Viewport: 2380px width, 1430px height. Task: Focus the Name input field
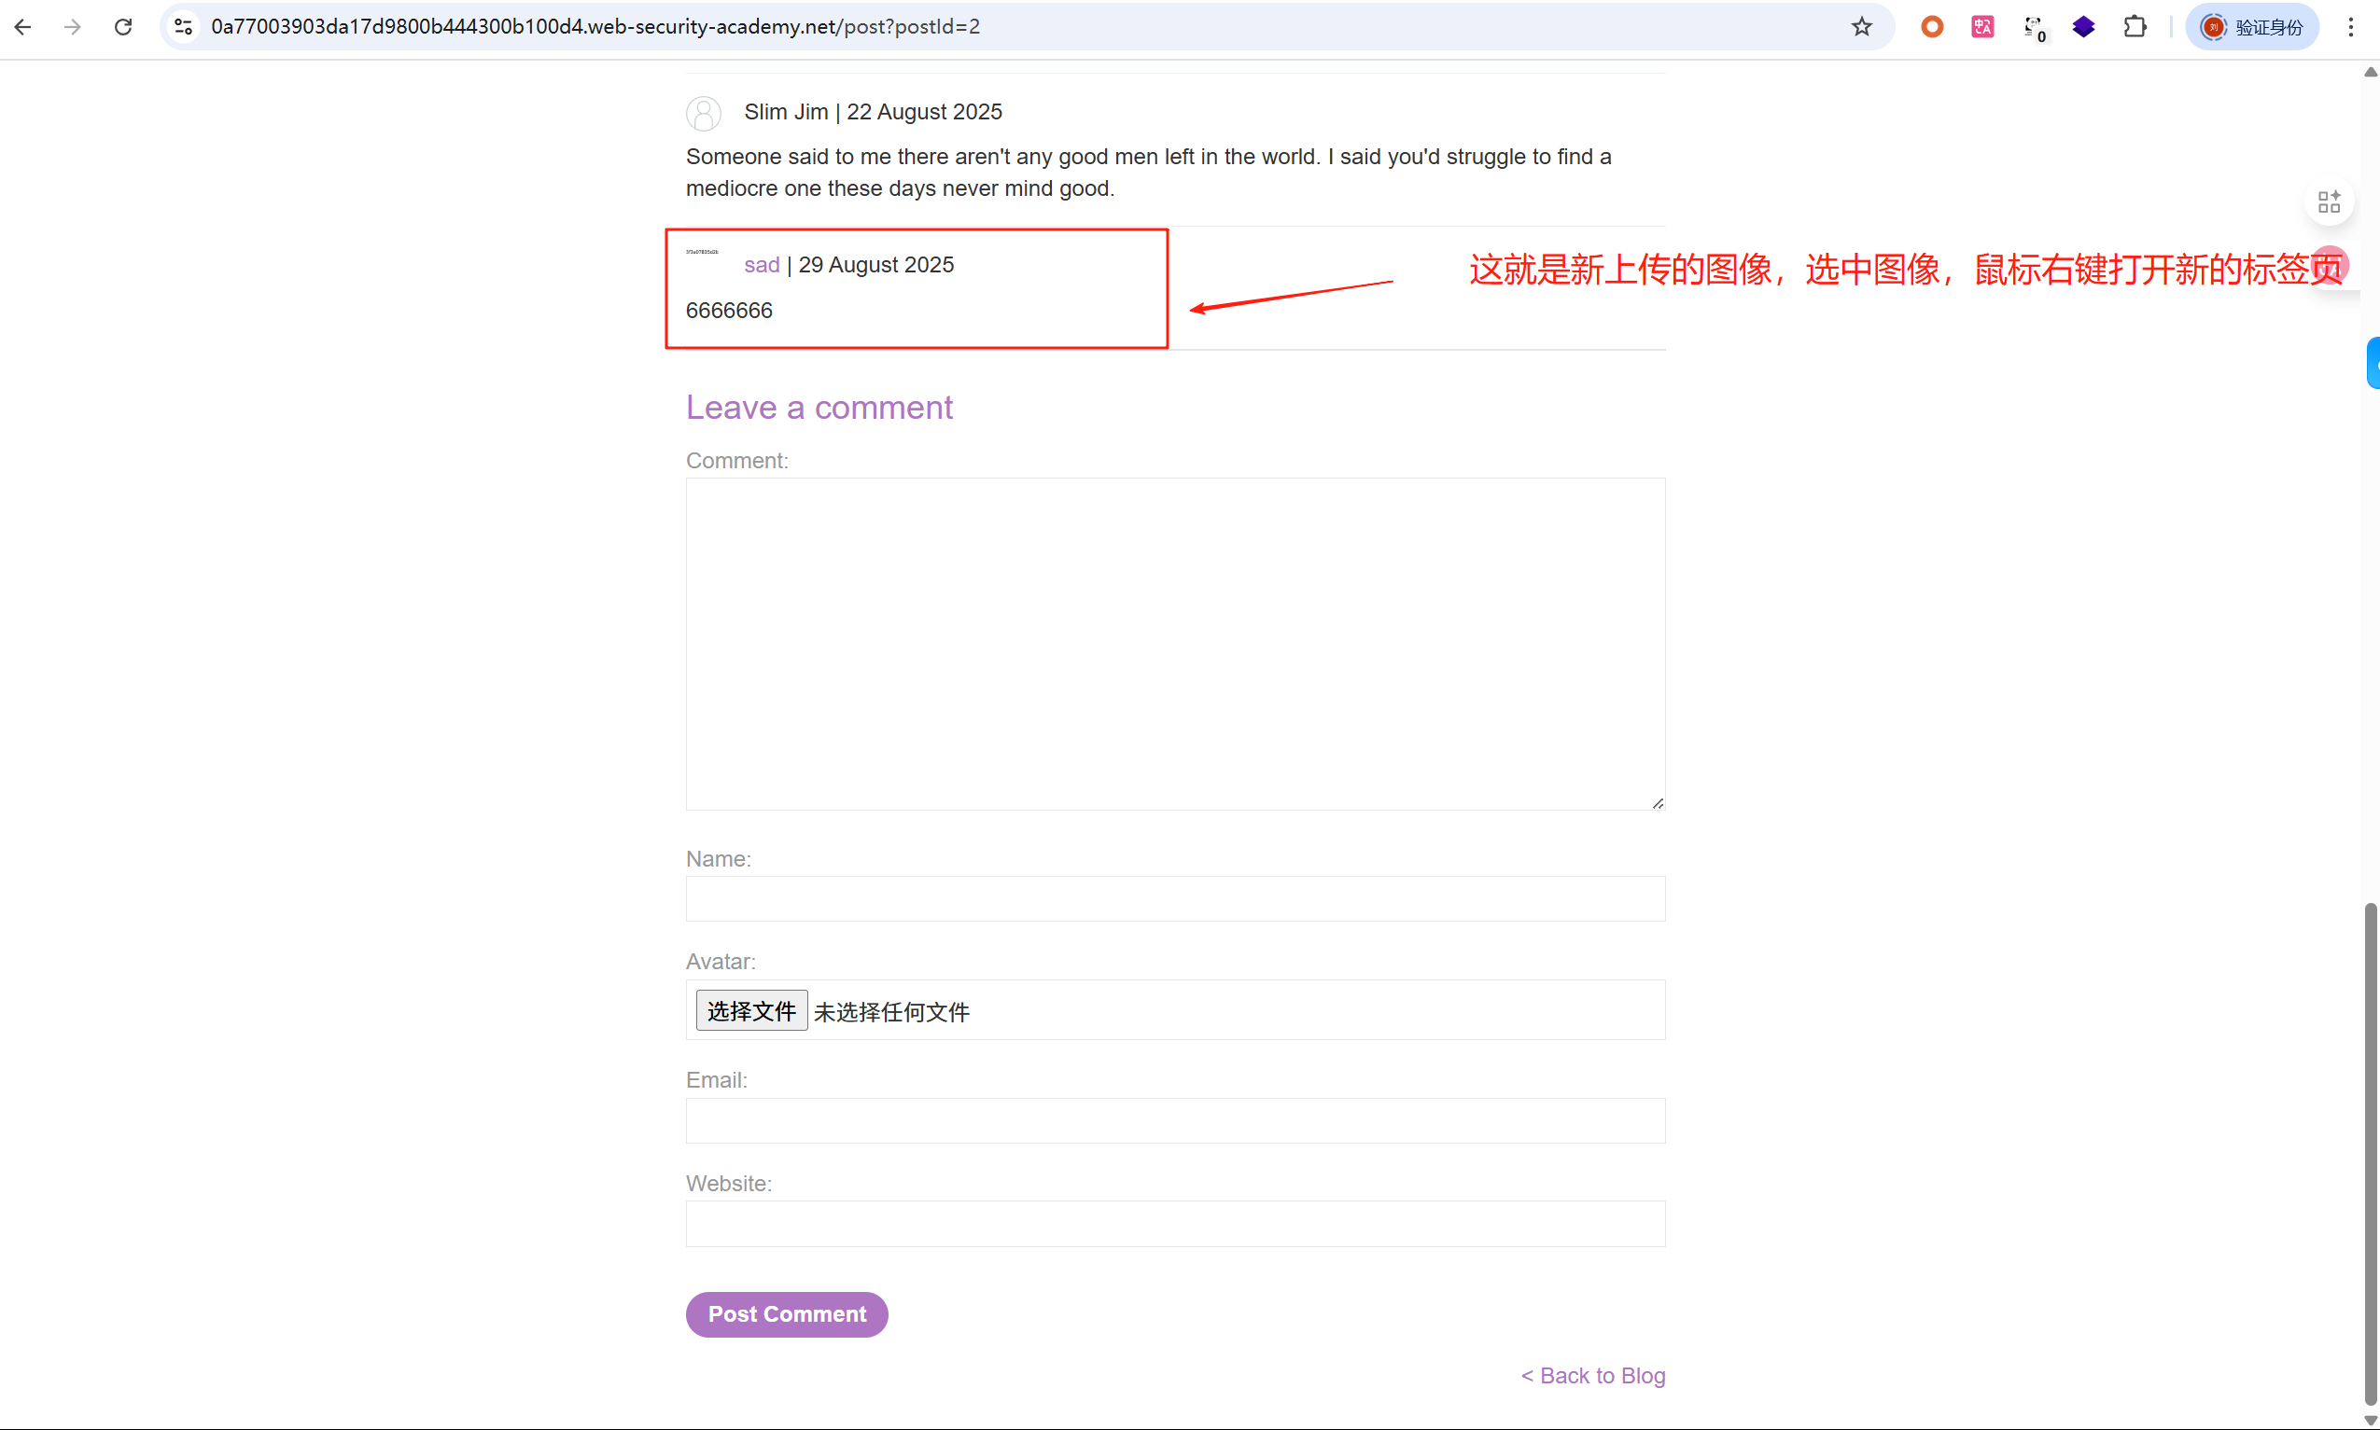pos(1175,899)
